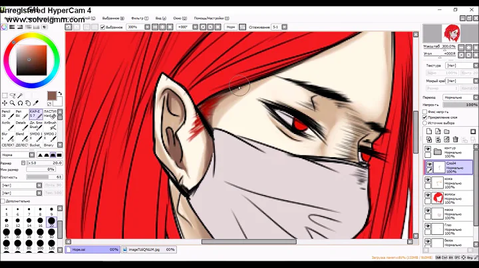Viewport: 479px width, 268px height.
Task: Show the color wheel panel
Action: click(x=4, y=27)
